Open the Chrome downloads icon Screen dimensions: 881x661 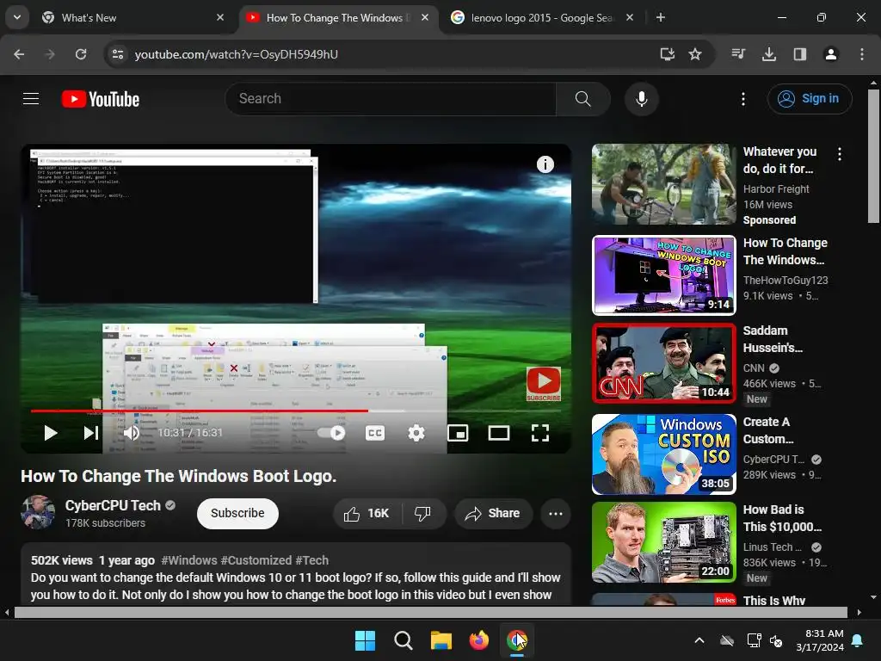pos(768,54)
